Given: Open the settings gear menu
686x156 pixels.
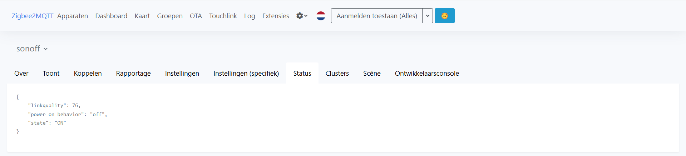Looking at the screenshot, I should (x=302, y=16).
